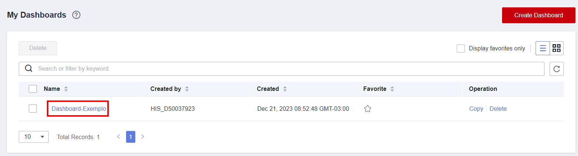Open the page size dropdown showing 10
Image resolution: width=578 pixels, height=156 pixels.
click(x=34, y=137)
